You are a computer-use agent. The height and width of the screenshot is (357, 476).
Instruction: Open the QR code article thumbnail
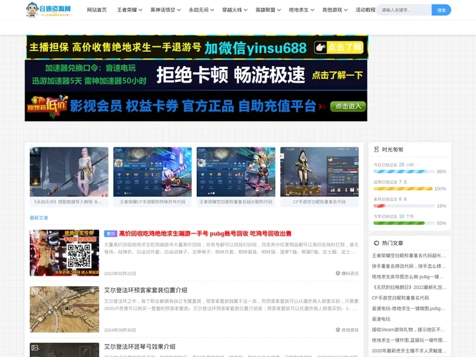[x=64, y=253]
